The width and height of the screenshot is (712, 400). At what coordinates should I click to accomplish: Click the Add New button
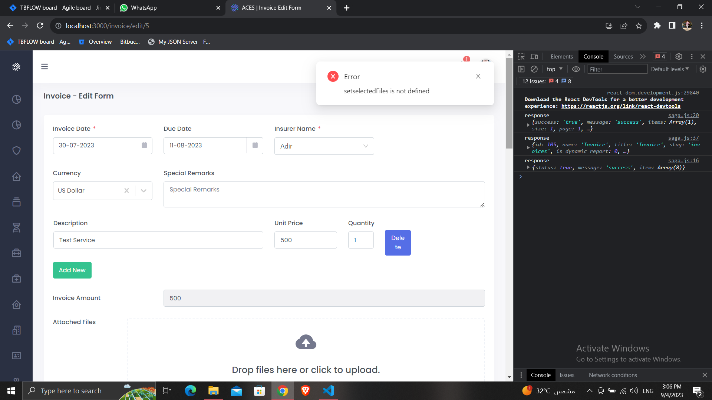[x=72, y=270]
